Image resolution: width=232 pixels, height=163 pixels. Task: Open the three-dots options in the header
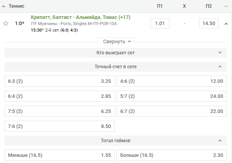pos(226,6)
